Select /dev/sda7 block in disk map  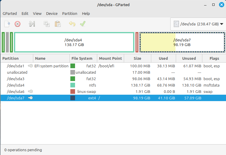[182, 42]
